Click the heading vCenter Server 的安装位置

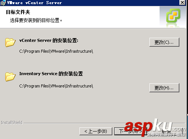tap(49, 40)
